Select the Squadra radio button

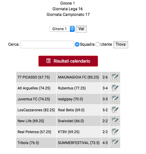(x=77, y=44)
